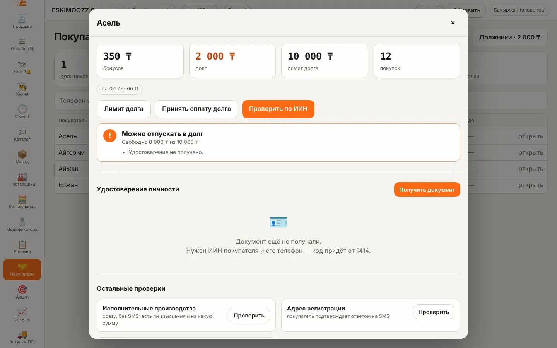Click the Лимит долга button
This screenshot has height=348, width=557.
tap(124, 109)
